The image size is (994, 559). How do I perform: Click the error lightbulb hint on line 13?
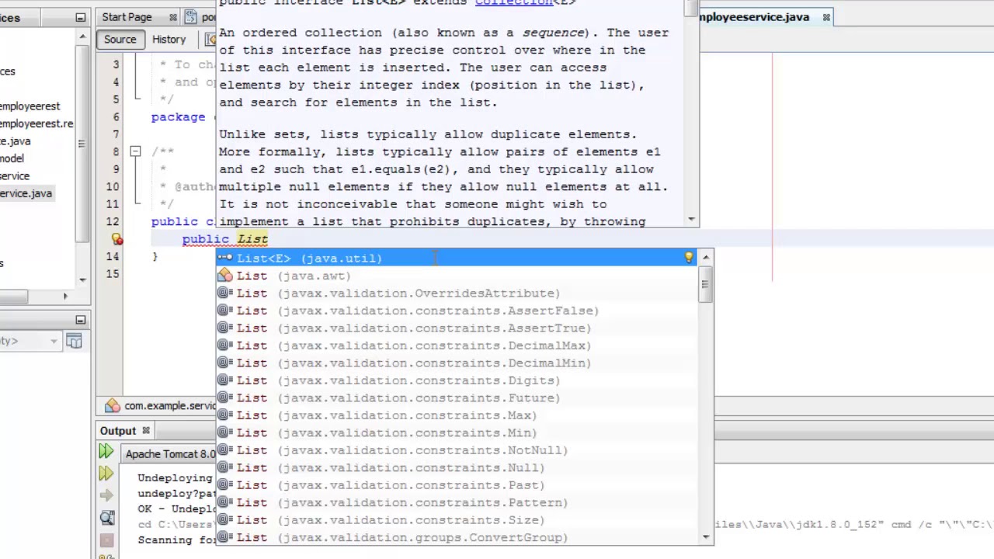[116, 239]
